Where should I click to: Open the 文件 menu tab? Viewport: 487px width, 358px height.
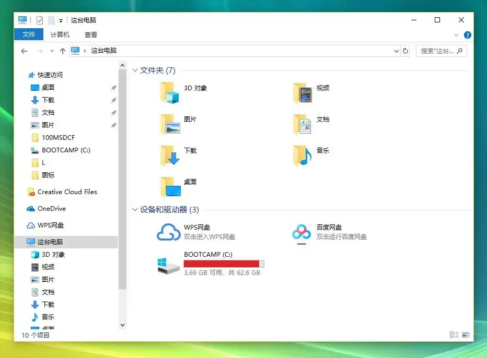coord(29,34)
